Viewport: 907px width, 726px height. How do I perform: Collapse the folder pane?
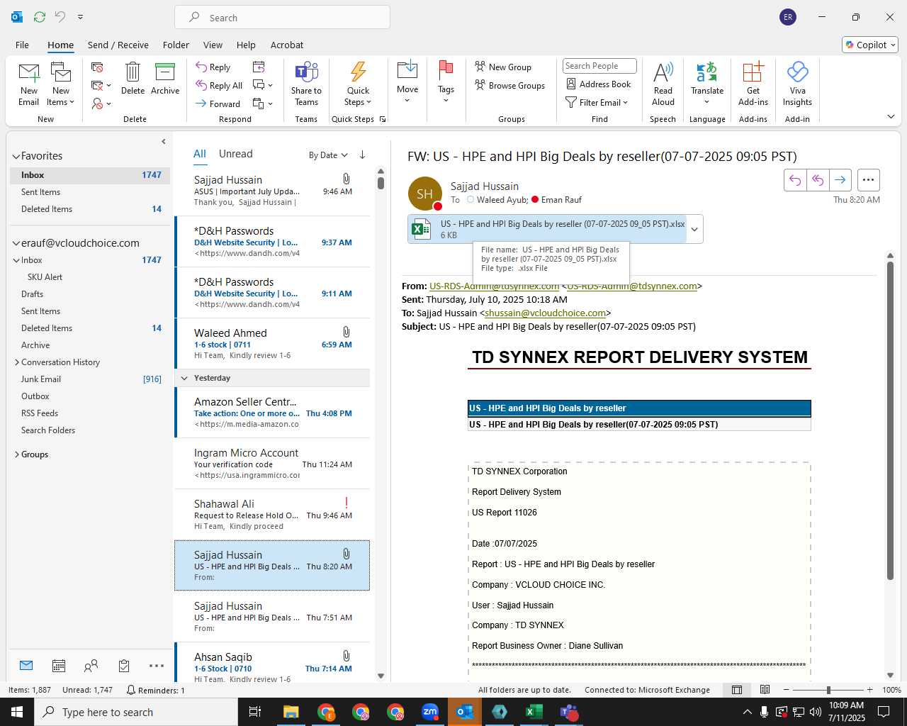(164, 141)
